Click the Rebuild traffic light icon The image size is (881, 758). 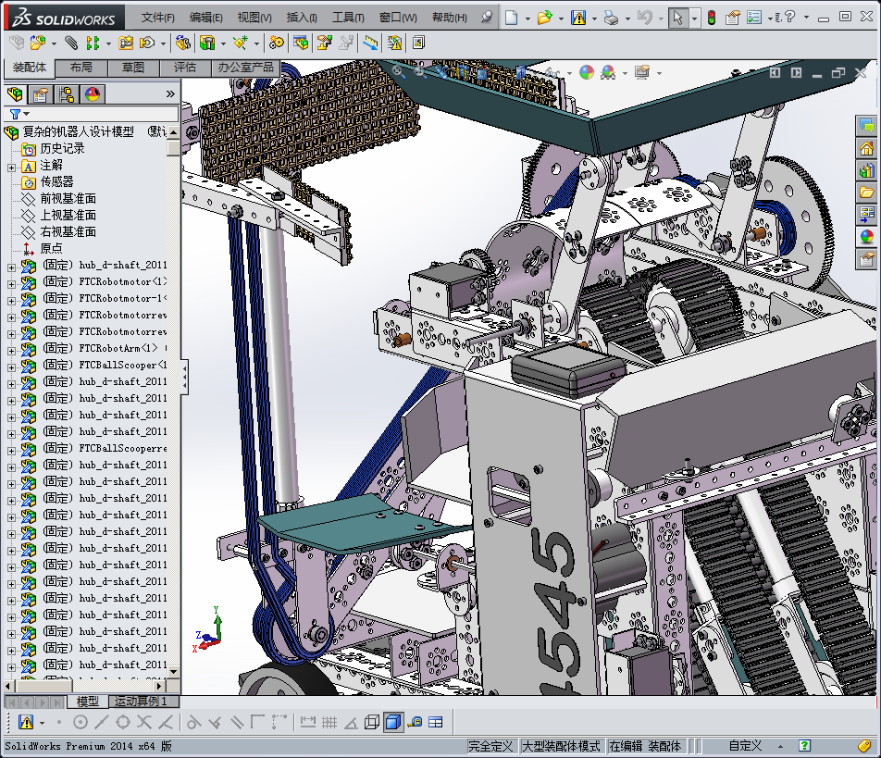click(x=711, y=18)
